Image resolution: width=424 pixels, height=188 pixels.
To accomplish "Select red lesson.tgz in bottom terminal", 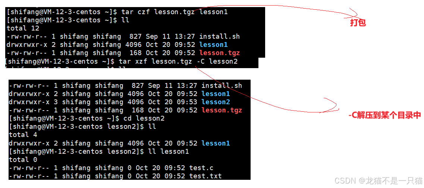I will 222,110.
